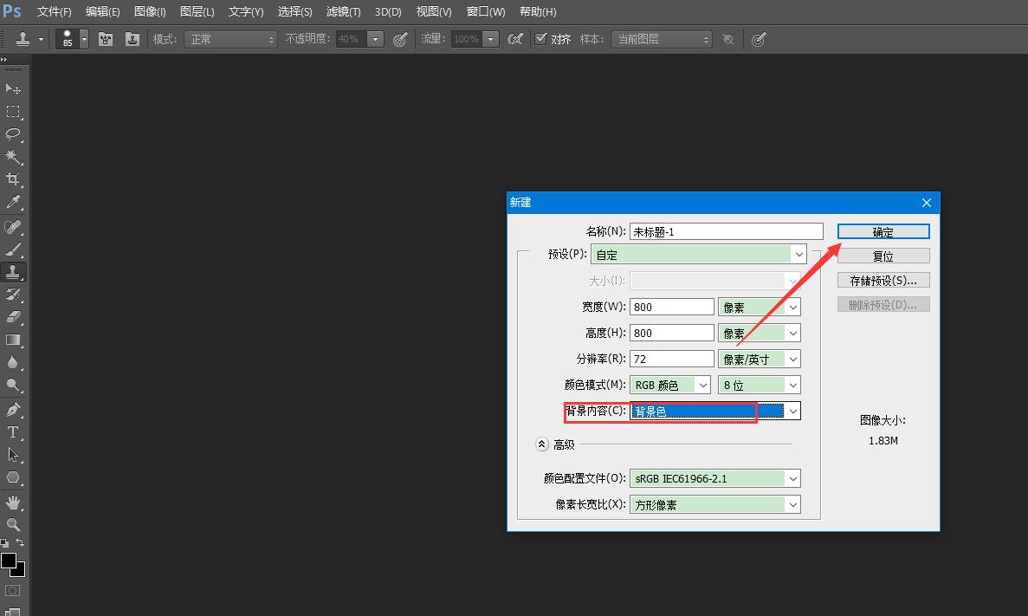The image size is (1028, 616).
Task: Open the 8 位 bit depth dropdown
Action: 760,385
